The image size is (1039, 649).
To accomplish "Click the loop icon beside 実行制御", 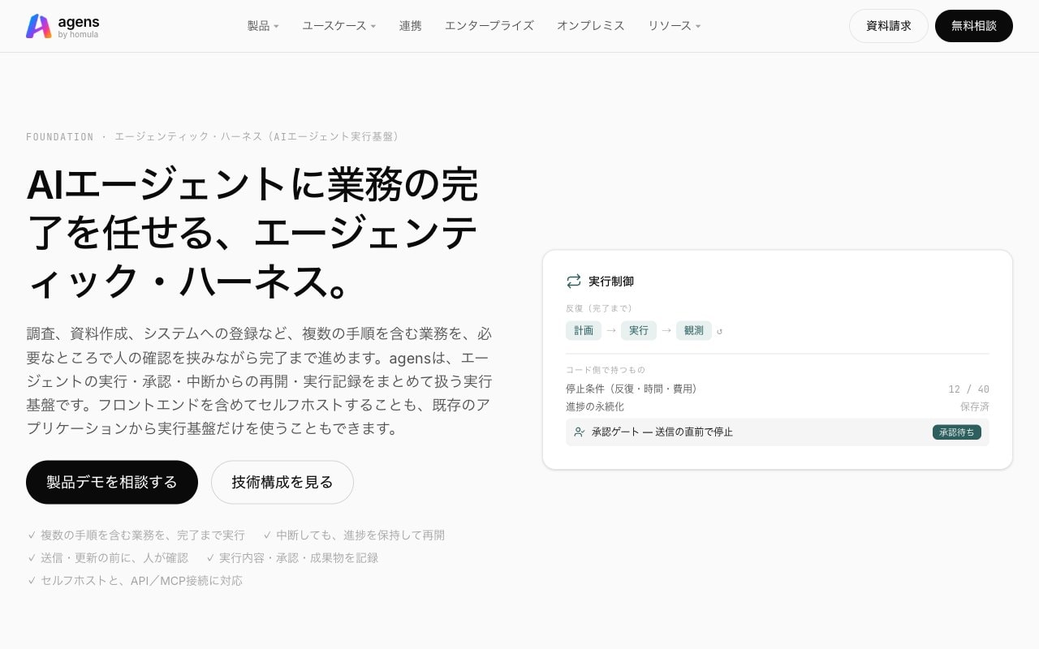I will (x=574, y=282).
